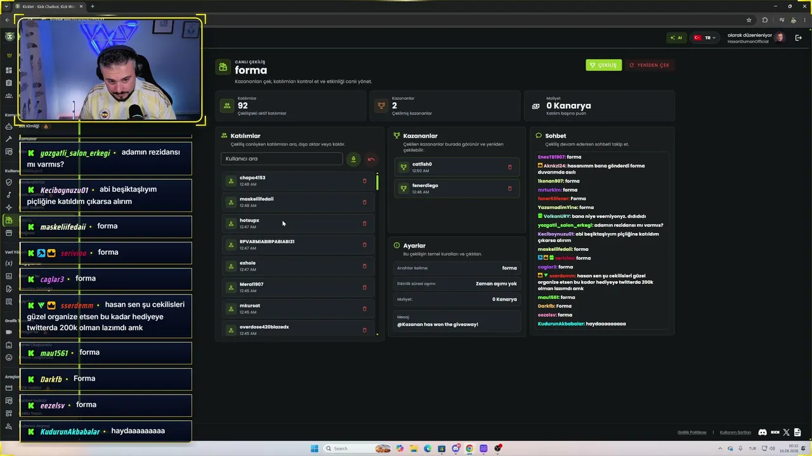Image resolution: width=812 pixels, height=456 pixels.
Task: Delete overdose420blazedx from participants
Action: (364, 330)
